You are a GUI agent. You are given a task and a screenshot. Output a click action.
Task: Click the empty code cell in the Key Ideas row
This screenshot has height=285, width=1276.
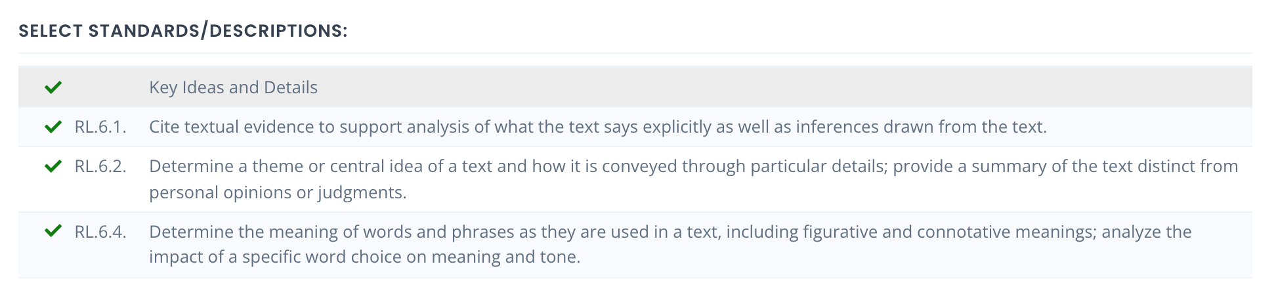(100, 87)
